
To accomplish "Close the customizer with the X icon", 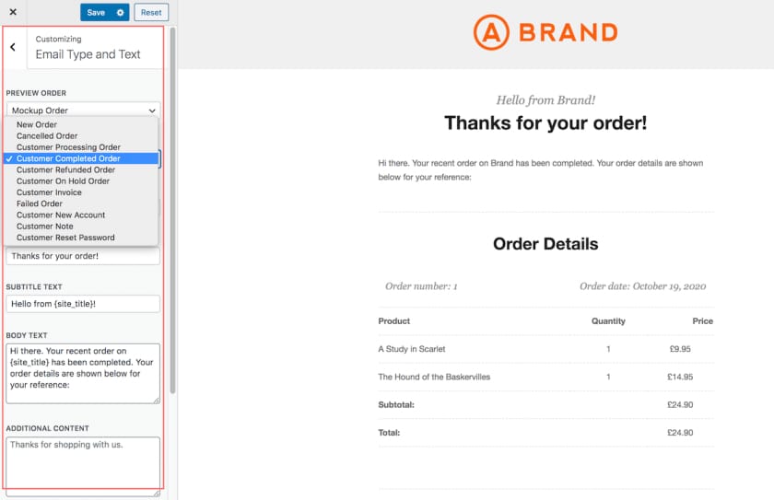I will (13, 12).
